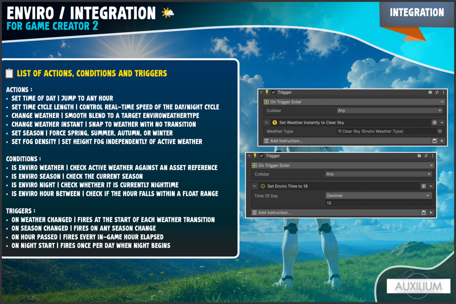Click the lightning Trigger icon in the Clear Sky panel

coord(267,92)
